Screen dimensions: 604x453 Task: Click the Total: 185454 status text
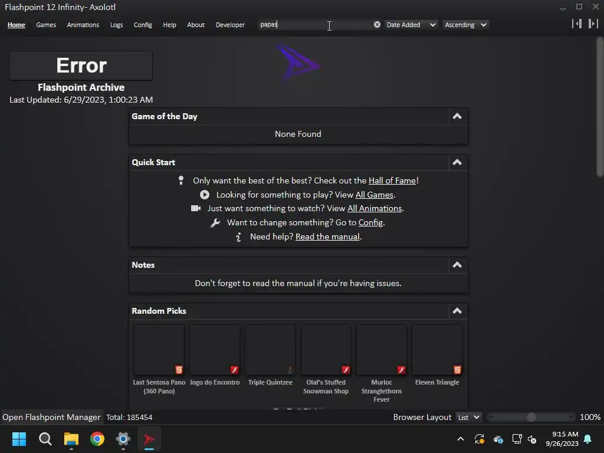click(129, 417)
